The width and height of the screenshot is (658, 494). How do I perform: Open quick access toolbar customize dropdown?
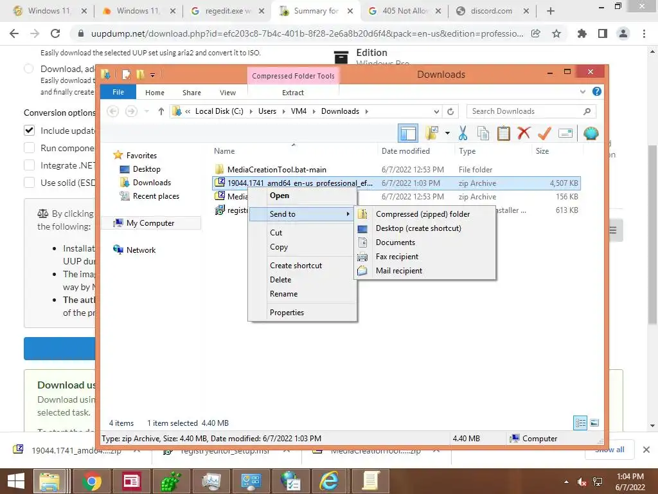[152, 75]
